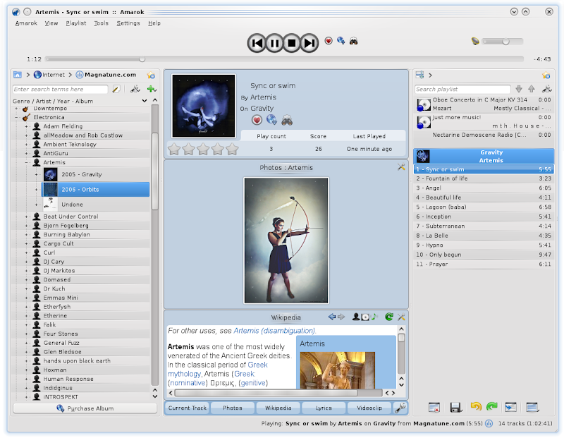
Task: Select the Undone album
Action: point(95,205)
